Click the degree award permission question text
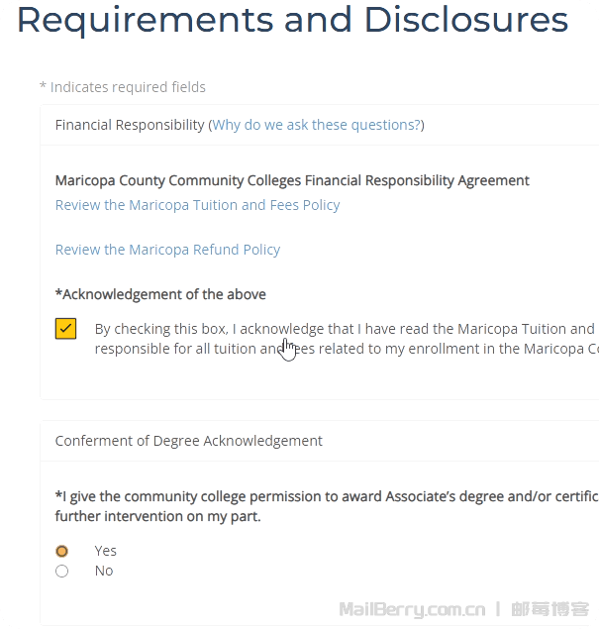599x629 pixels. tap(327, 496)
